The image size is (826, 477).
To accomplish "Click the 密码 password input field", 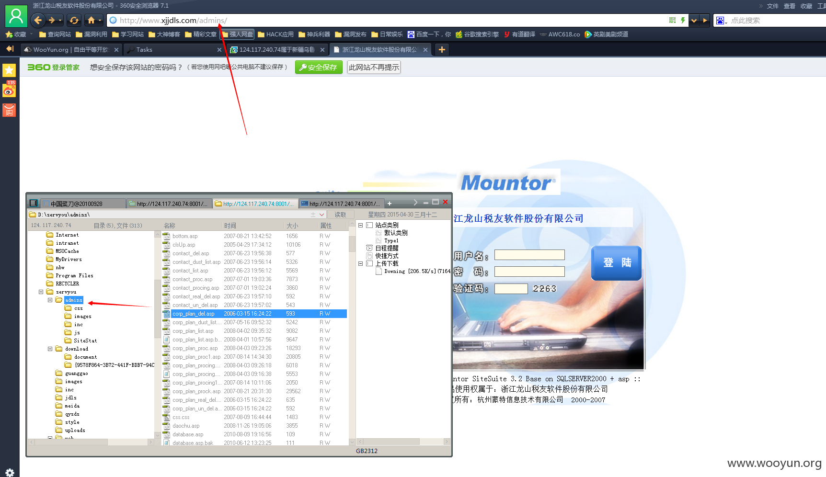I will tap(529, 272).
